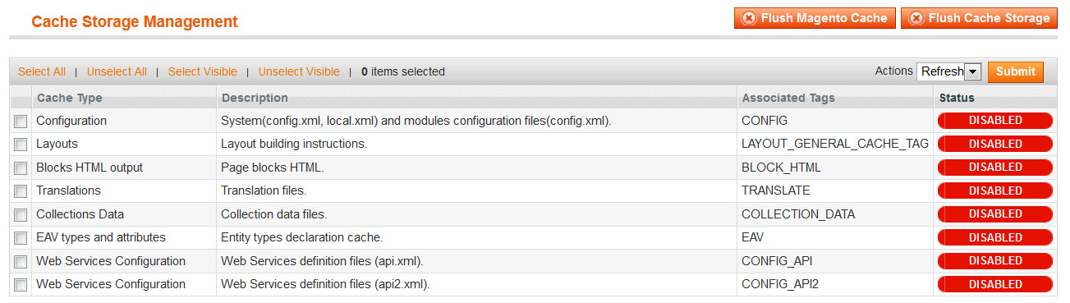Select checkbox for CONFIG_API2 row
The height and width of the screenshot is (303, 1070).
pyautogui.click(x=21, y=285)
